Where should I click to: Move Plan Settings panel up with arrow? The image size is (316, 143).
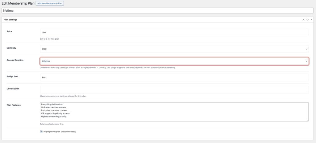point(303,20)
